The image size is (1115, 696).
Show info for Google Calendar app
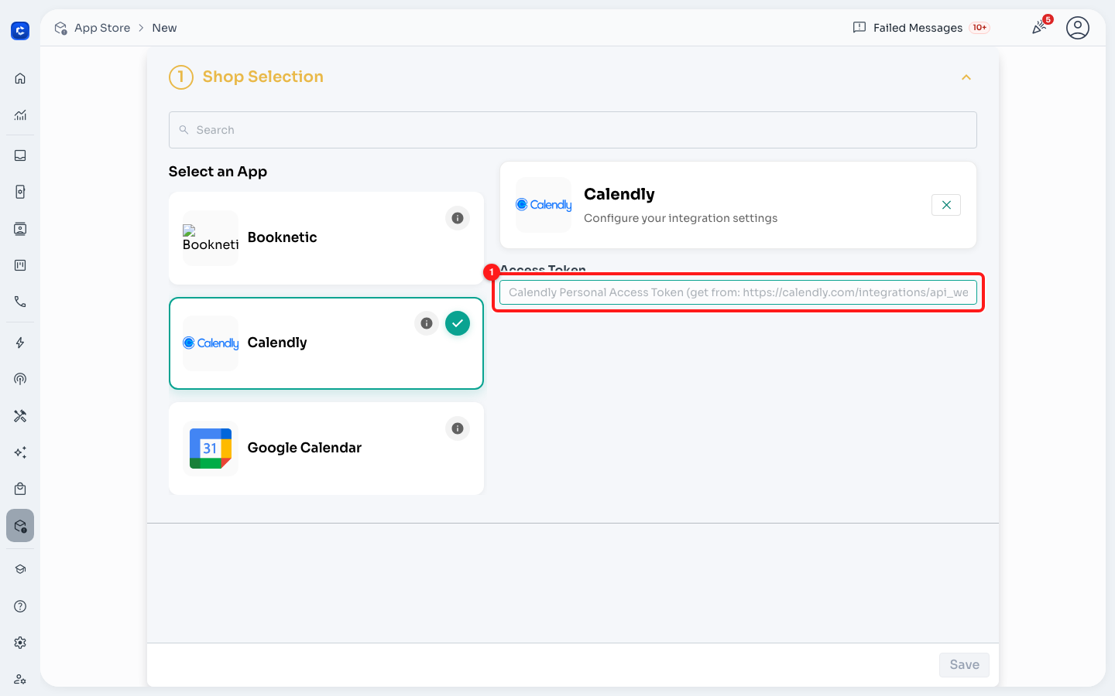click(x=458, y=428)
